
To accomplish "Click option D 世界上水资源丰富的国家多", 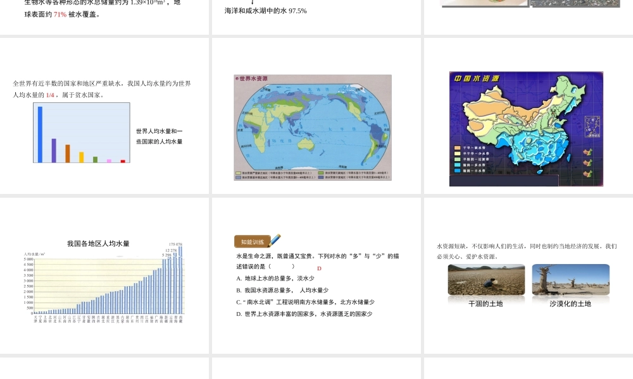I will point(304,314).
